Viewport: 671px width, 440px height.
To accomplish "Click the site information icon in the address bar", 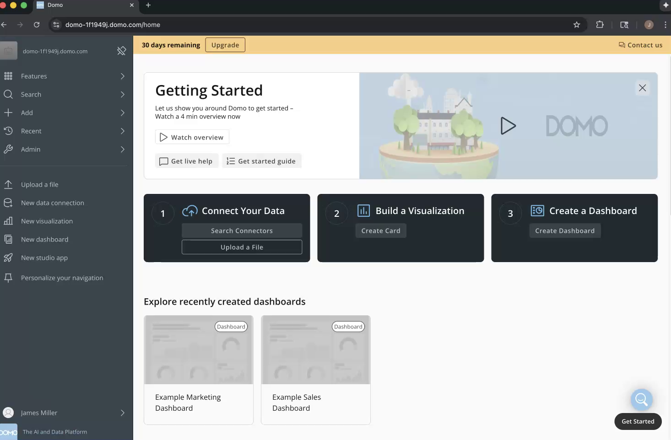I will pyautogui.click(x=56, y=25).
